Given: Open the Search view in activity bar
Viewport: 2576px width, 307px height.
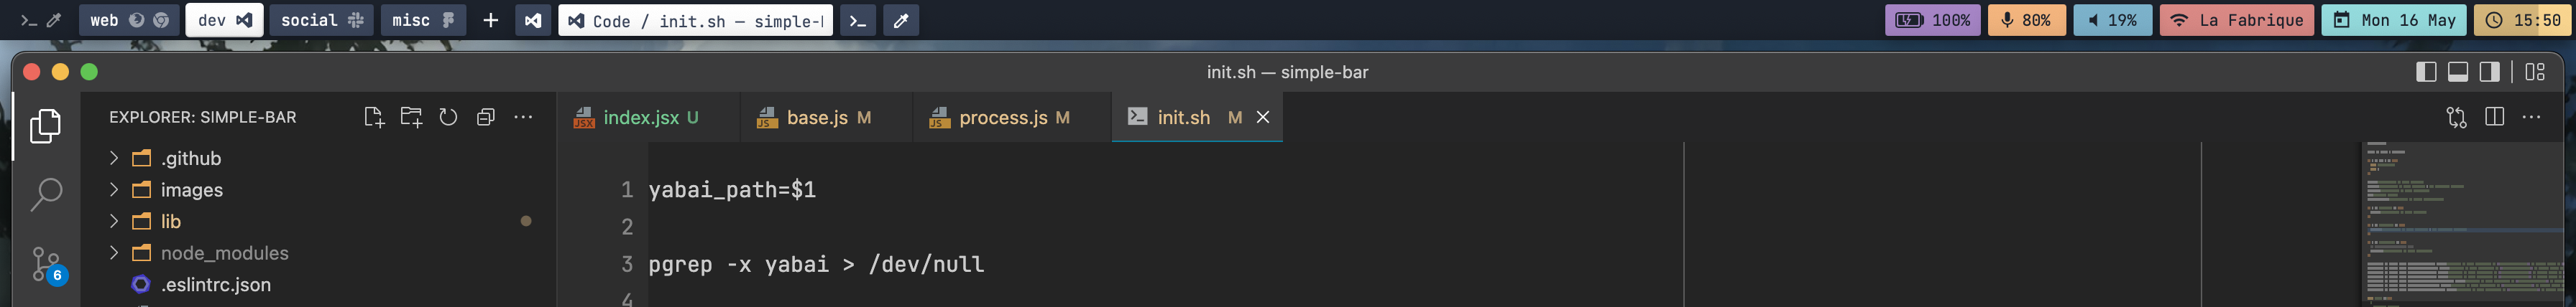Looking at the screenshot, I should [45, 194].
